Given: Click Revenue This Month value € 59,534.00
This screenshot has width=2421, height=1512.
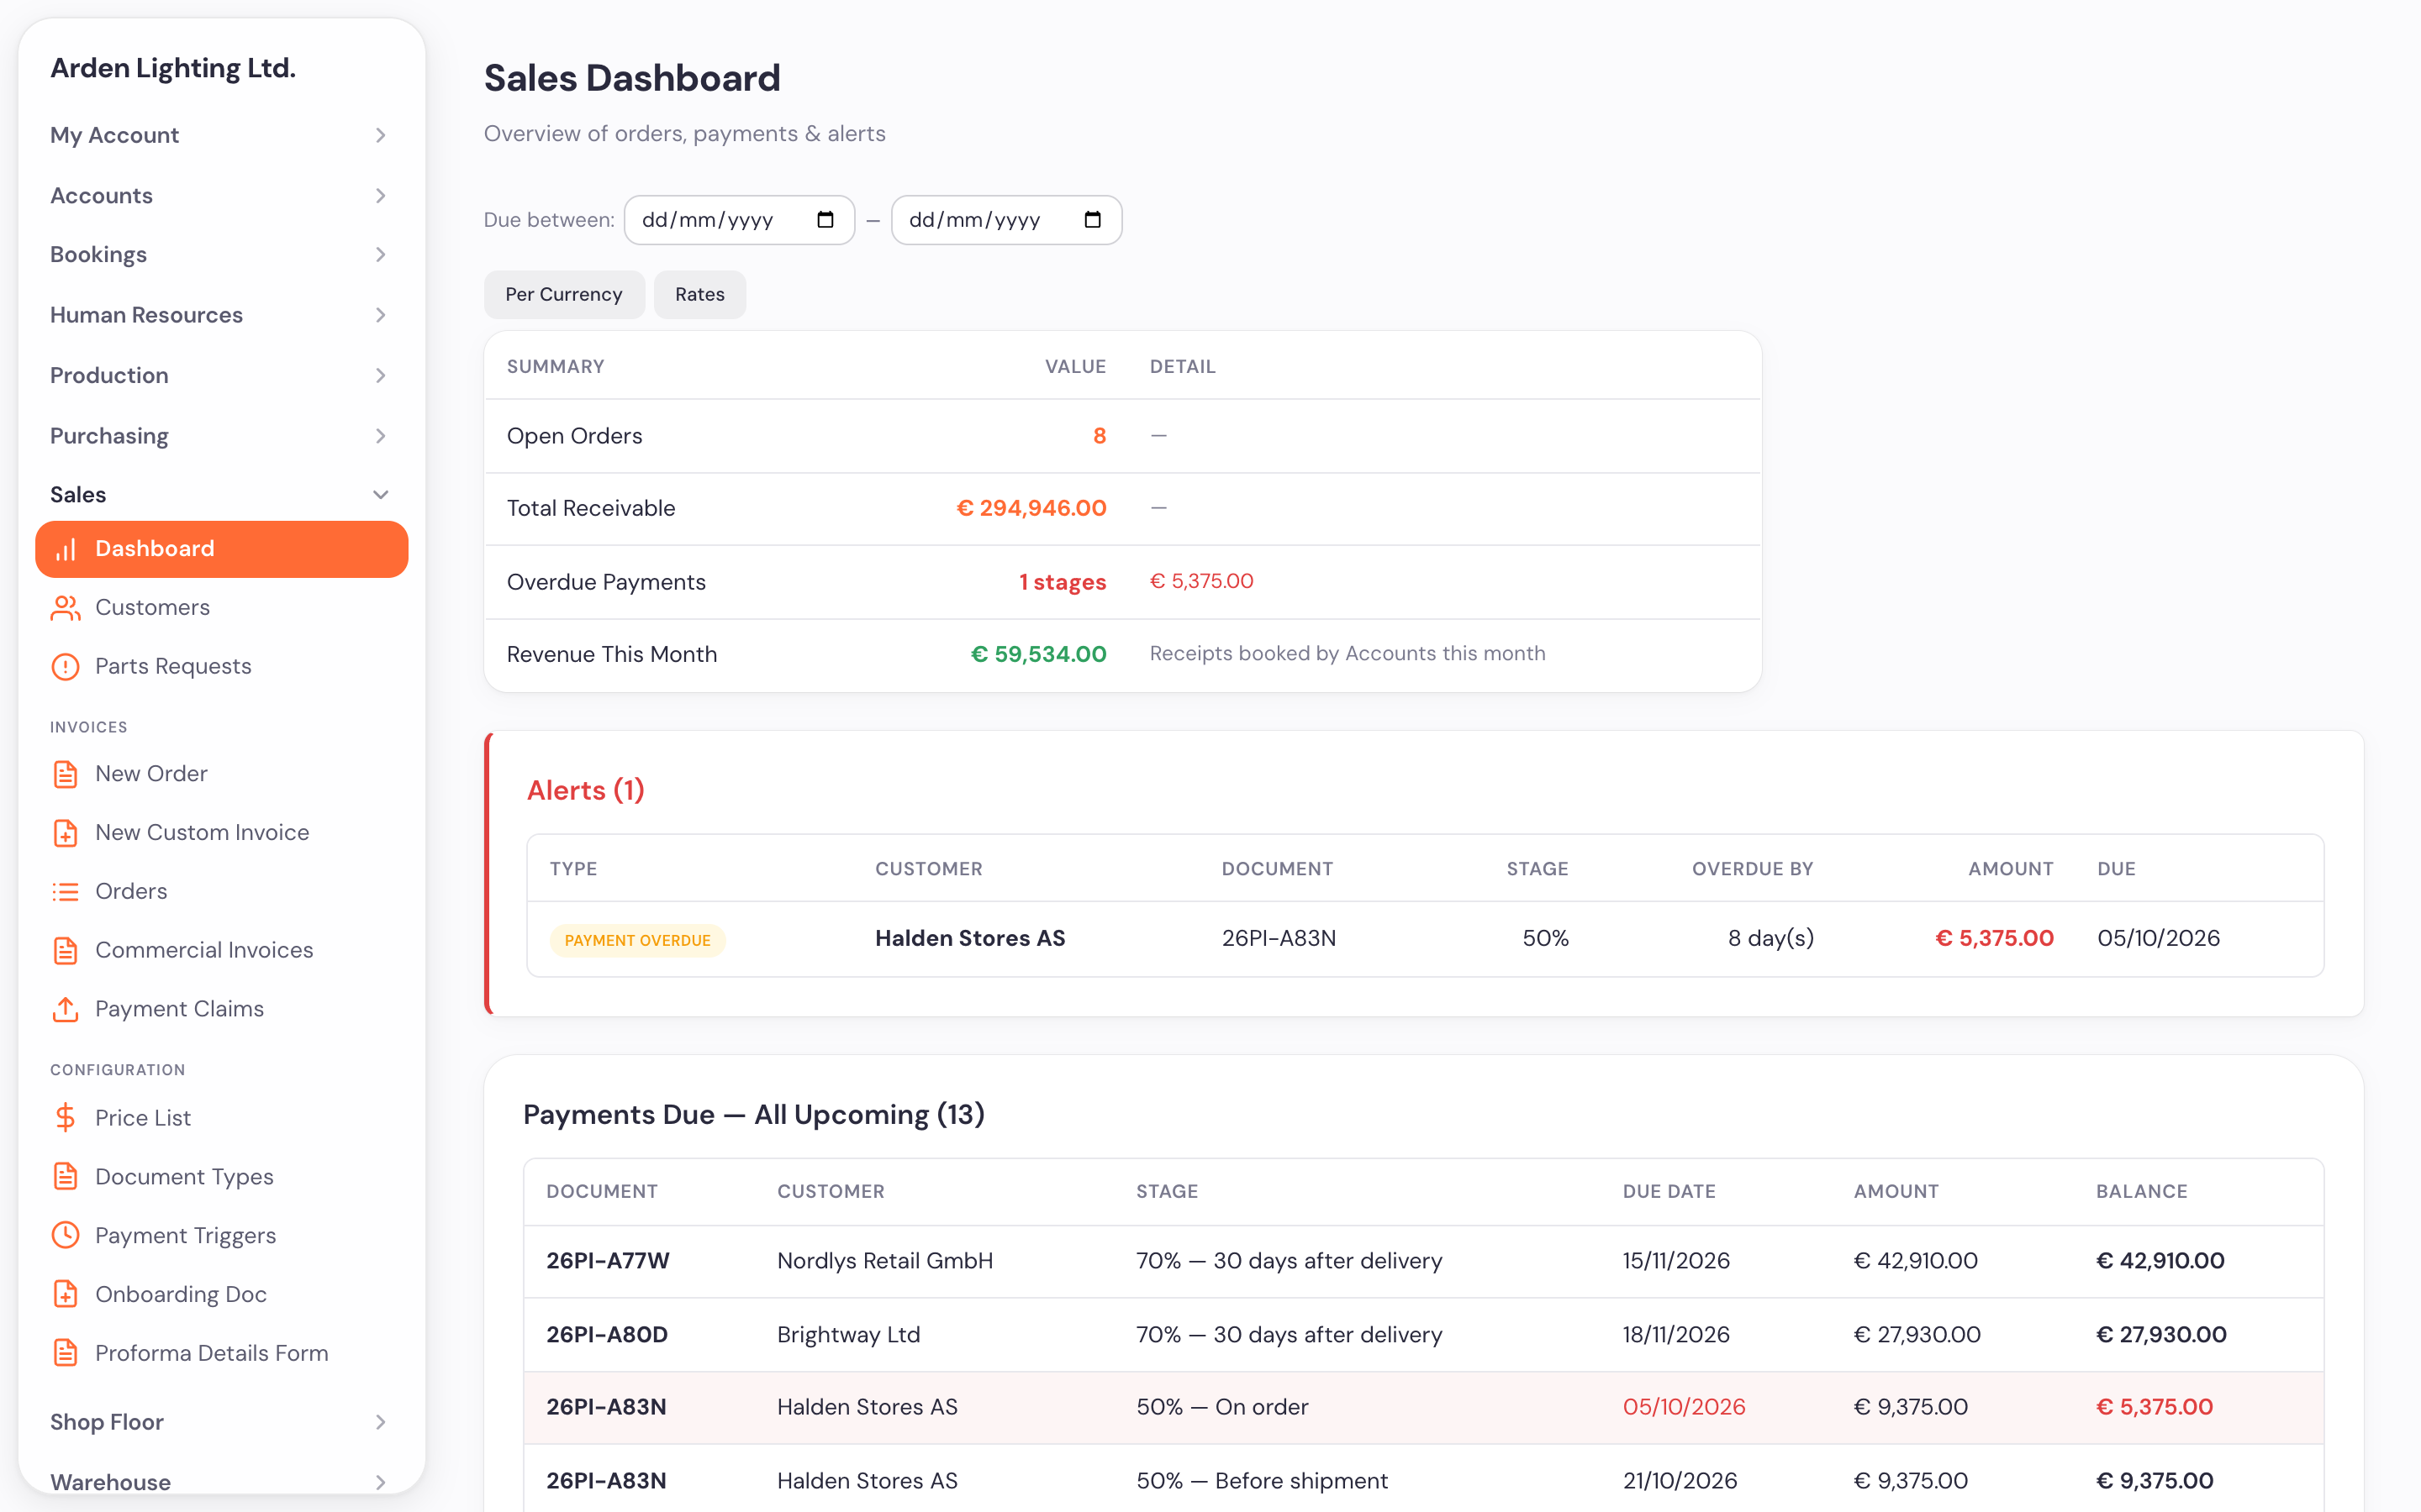Looking at the screenshot, I should 1038,654.
